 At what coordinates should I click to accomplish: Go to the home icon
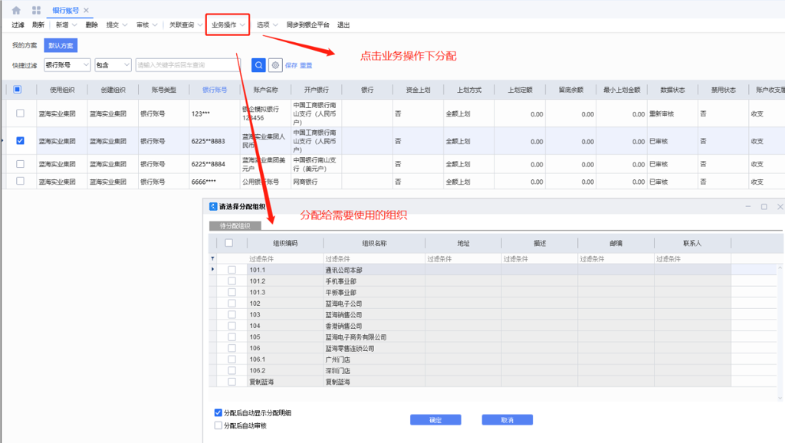pyautogui.click(x=16, y=10)
